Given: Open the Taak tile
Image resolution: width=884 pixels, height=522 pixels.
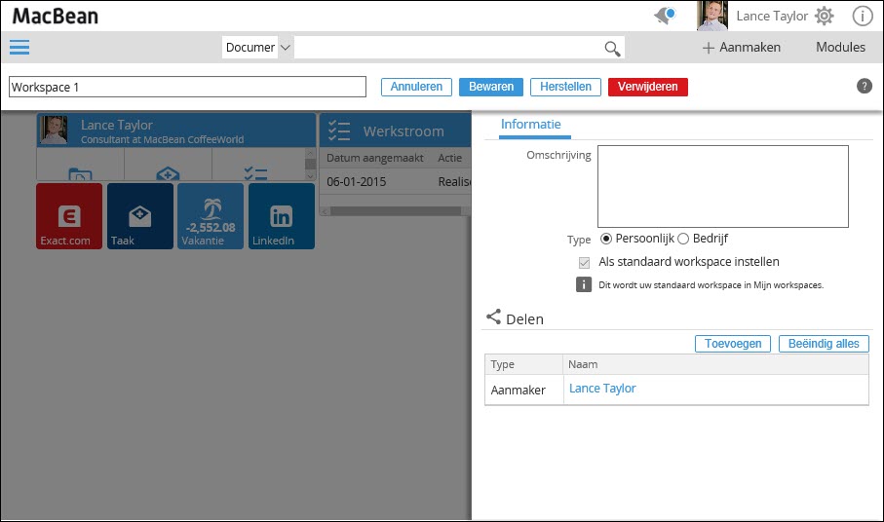Looking at the screenshot, I should (x=139, y=215).
